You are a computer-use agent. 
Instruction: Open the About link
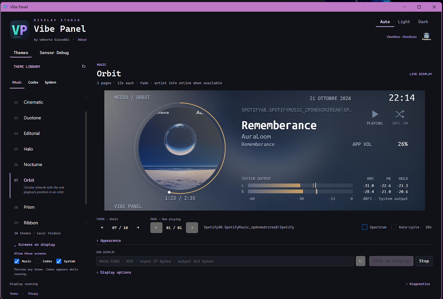(82, 40)
